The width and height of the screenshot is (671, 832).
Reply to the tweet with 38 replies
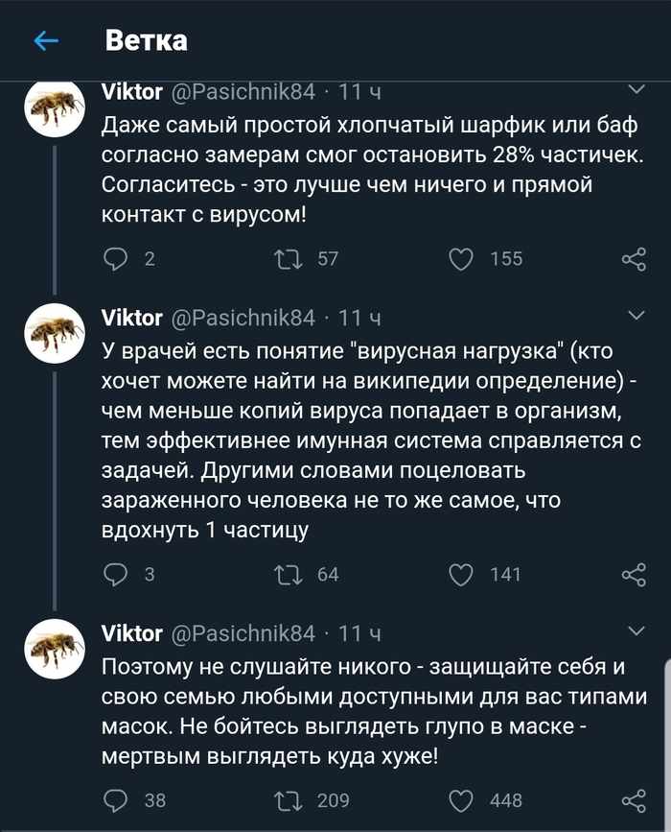pyautogui.click(x=116, y=799)
